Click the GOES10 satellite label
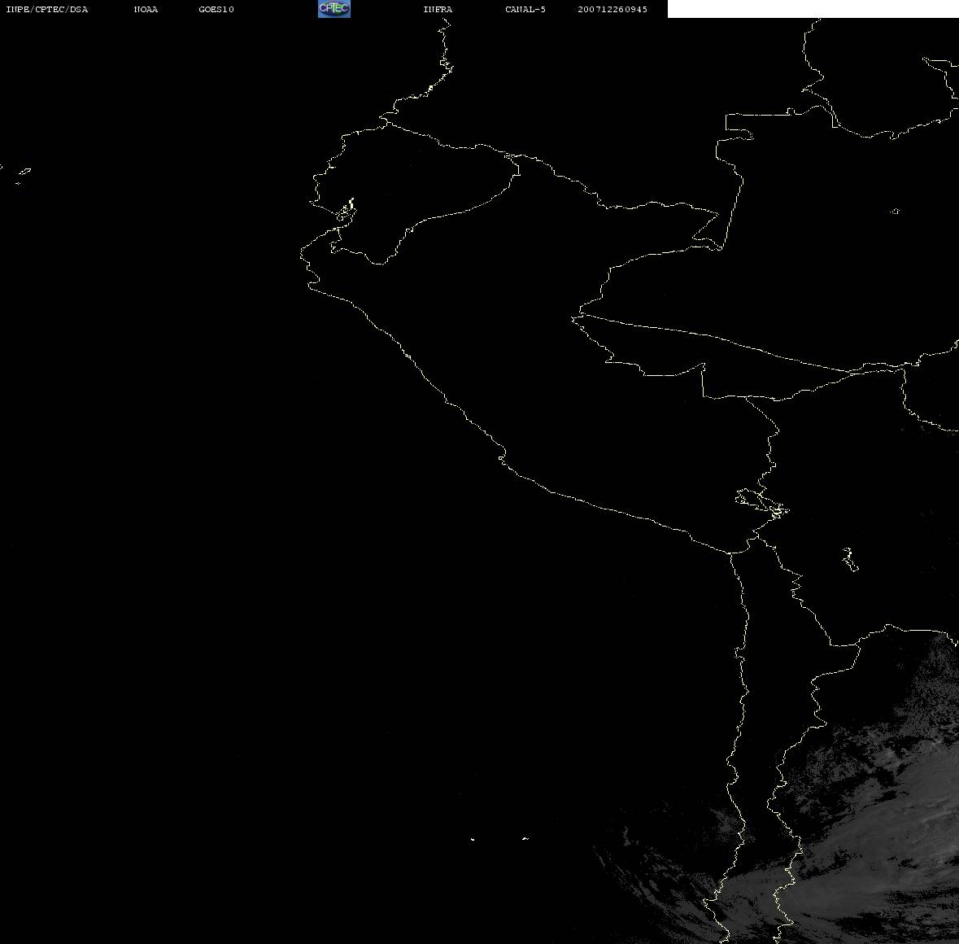 coord(216,10)
